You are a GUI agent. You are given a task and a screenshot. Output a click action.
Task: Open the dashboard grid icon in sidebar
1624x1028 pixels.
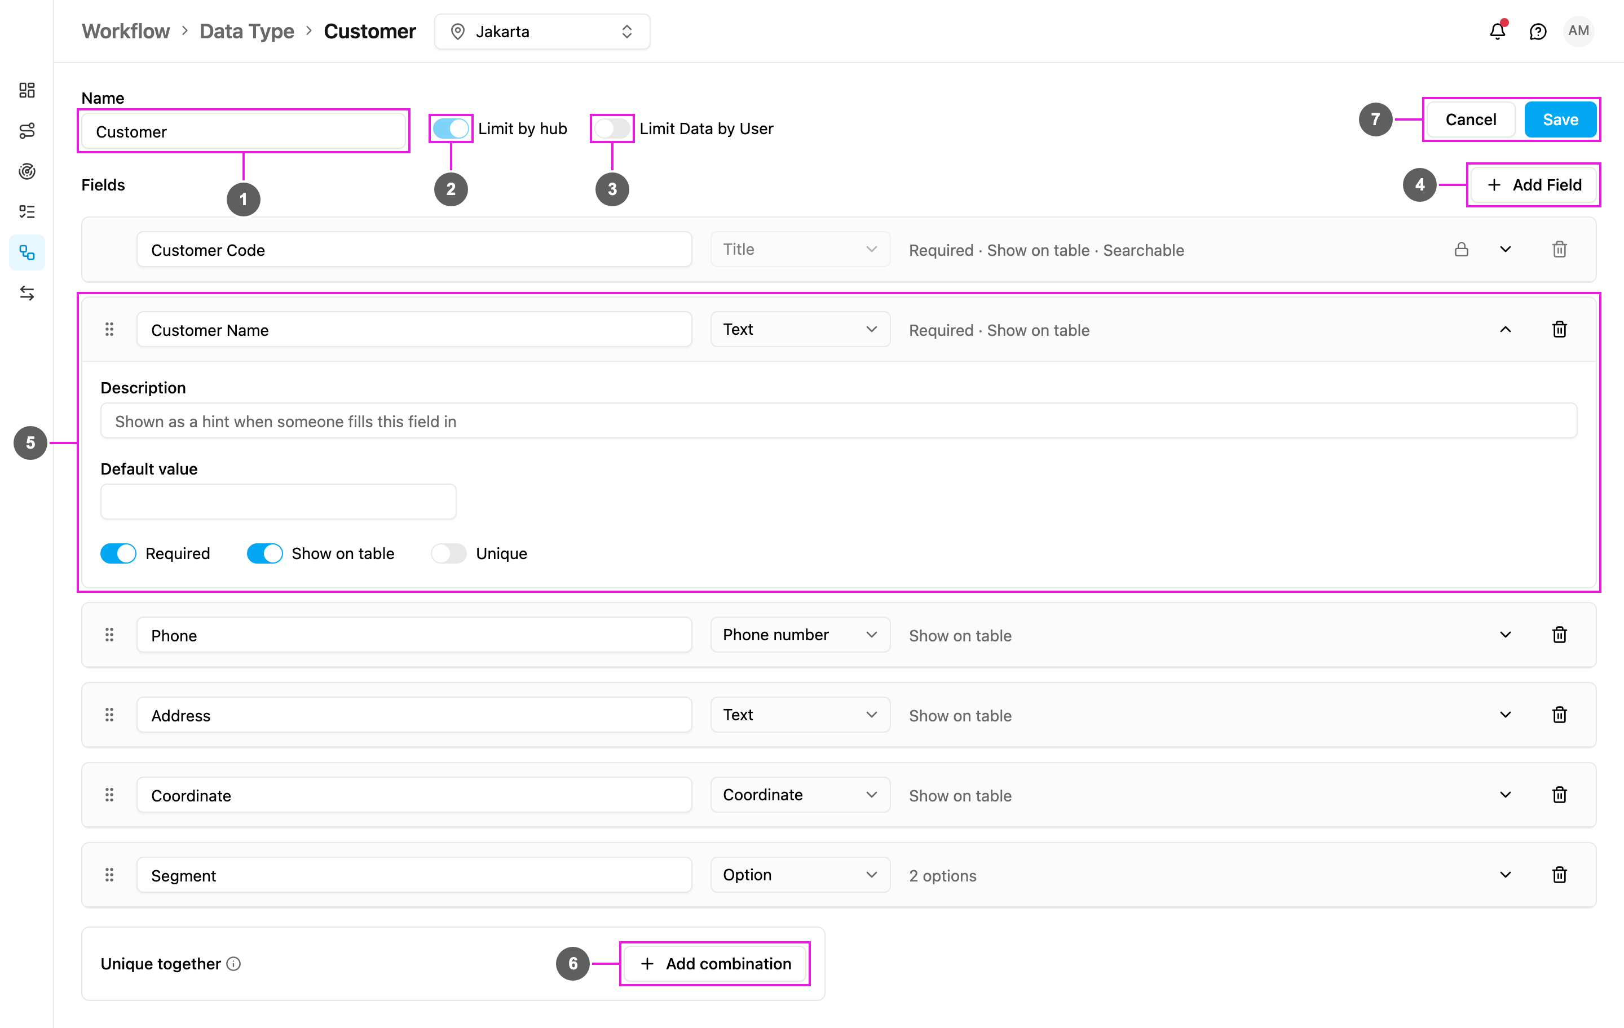pyautogui.click(x=27, y=90)
